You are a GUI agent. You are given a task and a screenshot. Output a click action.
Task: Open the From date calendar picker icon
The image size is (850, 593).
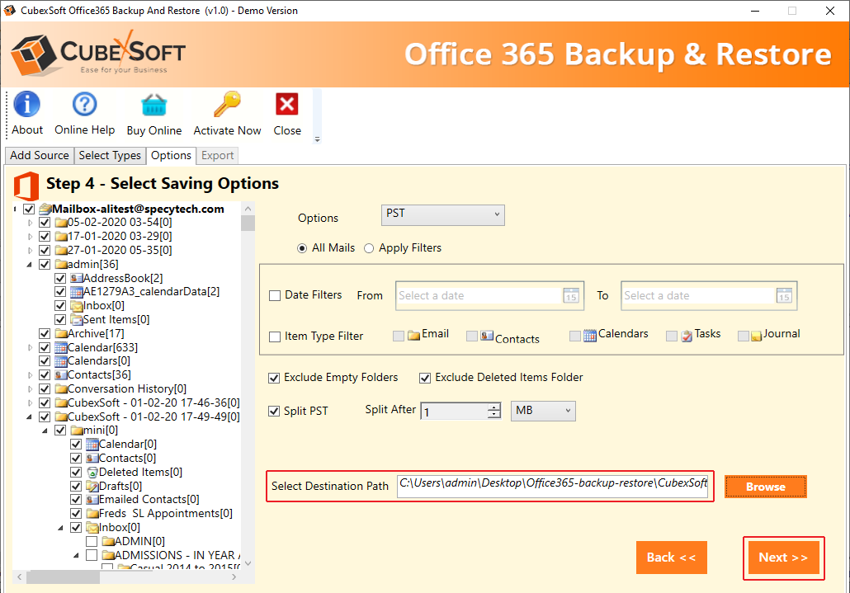571,296
